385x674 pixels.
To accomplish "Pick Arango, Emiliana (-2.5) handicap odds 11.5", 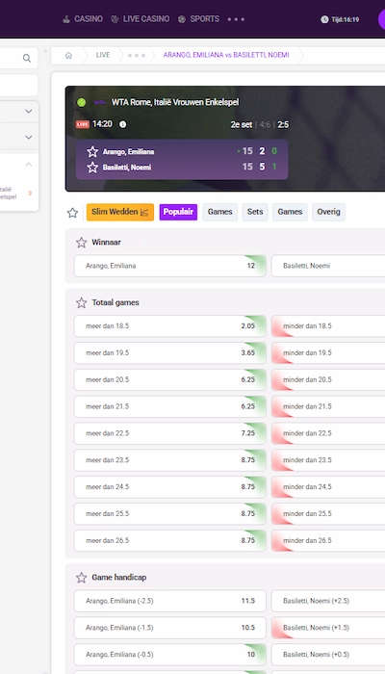I will click(169, 601).
